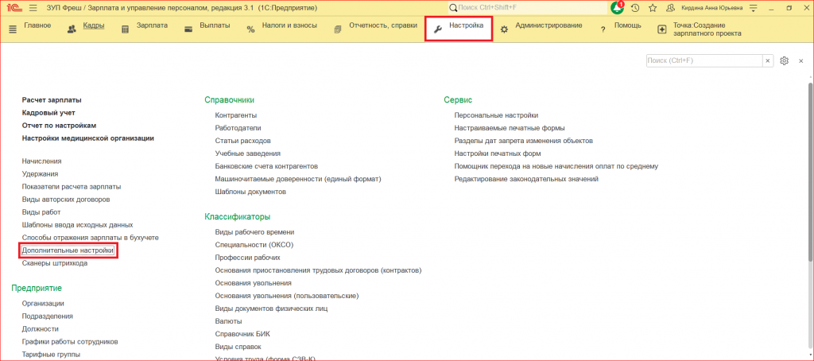Open Дополнительные настройки link
Screen dimensions: 814x361
click(68, 250)
